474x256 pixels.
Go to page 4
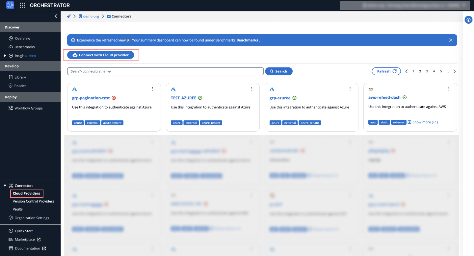pos(434,71)
